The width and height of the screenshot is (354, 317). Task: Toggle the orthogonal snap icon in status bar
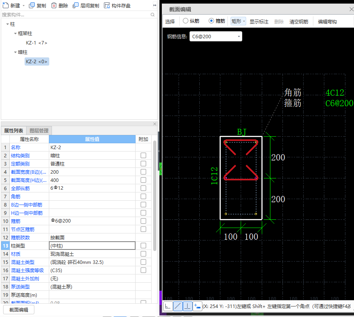[168, 306]
